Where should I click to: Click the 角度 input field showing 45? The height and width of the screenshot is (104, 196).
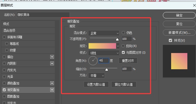coord(104,61)
